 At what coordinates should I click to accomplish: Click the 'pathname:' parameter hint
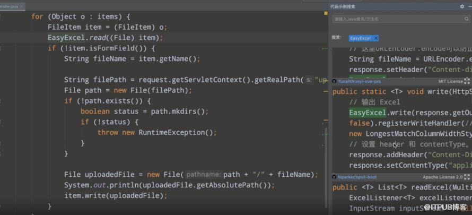pyautogui.click(x=204, y=175)
